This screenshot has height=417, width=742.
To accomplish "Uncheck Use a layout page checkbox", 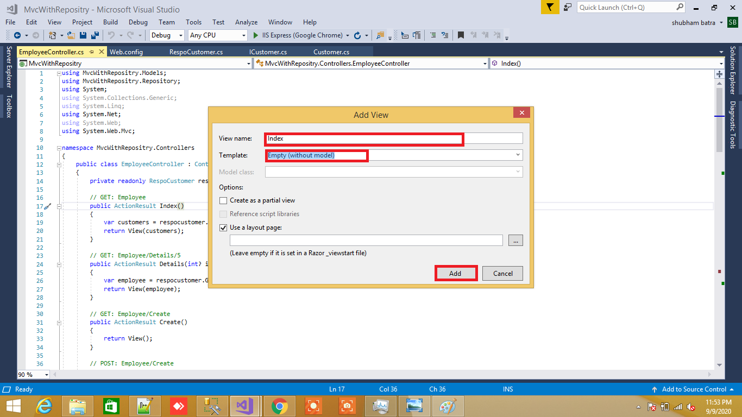I will tap(223, 228).
